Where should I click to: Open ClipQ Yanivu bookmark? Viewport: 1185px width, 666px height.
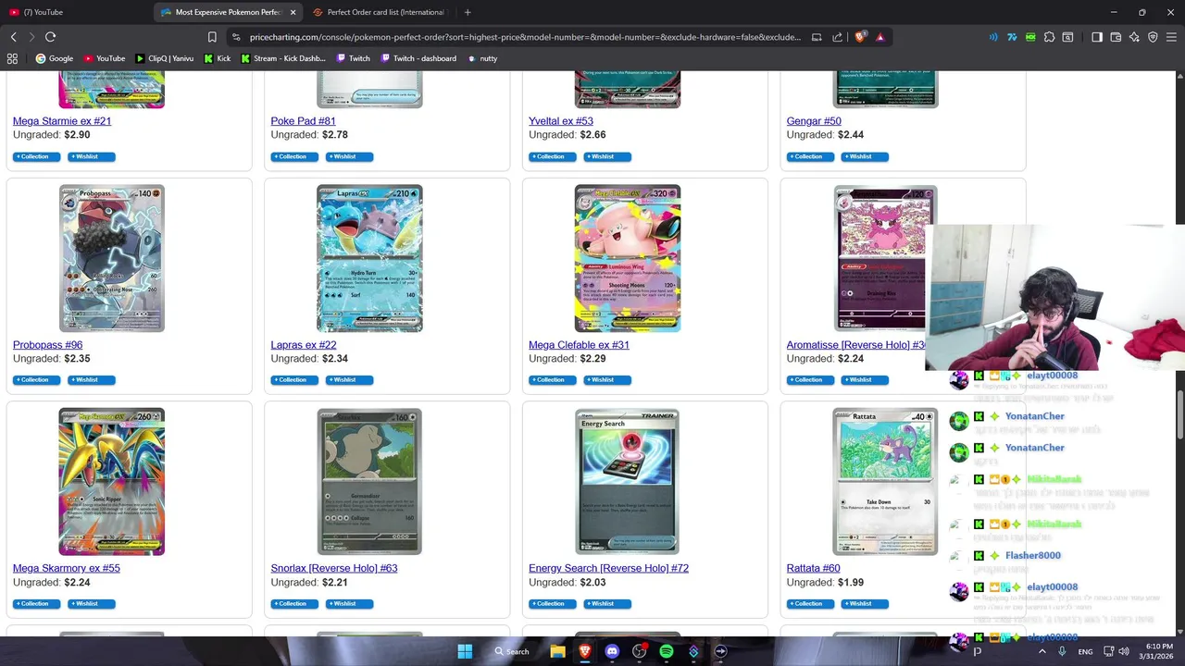[x=164, y=58]
